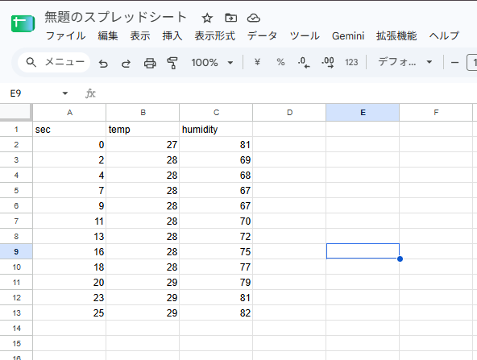The width and height of the screenshot is (477, 360).
Task: Select column E header
Action: point(363,113)
